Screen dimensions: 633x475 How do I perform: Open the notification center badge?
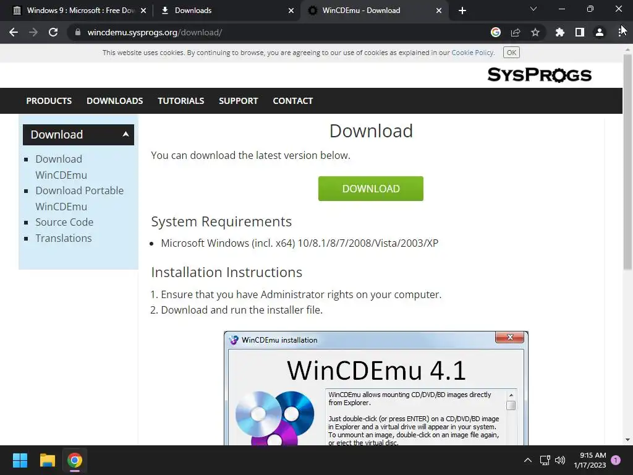pyautogui.click(x=616, y=460)
